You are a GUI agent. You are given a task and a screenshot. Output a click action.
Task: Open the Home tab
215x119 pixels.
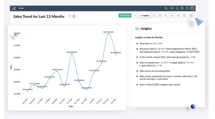21,8
